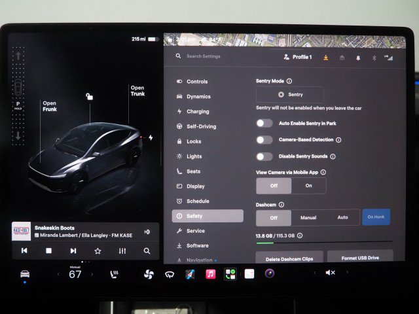Click Format USB Drive button
The width and height of the screenshot is (419, 314).
point(360,257)
